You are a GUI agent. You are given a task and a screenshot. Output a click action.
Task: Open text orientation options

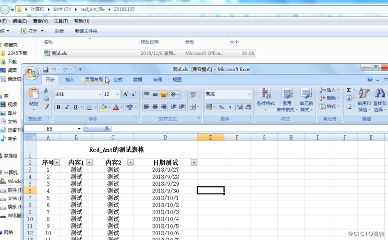click(175, 94)
